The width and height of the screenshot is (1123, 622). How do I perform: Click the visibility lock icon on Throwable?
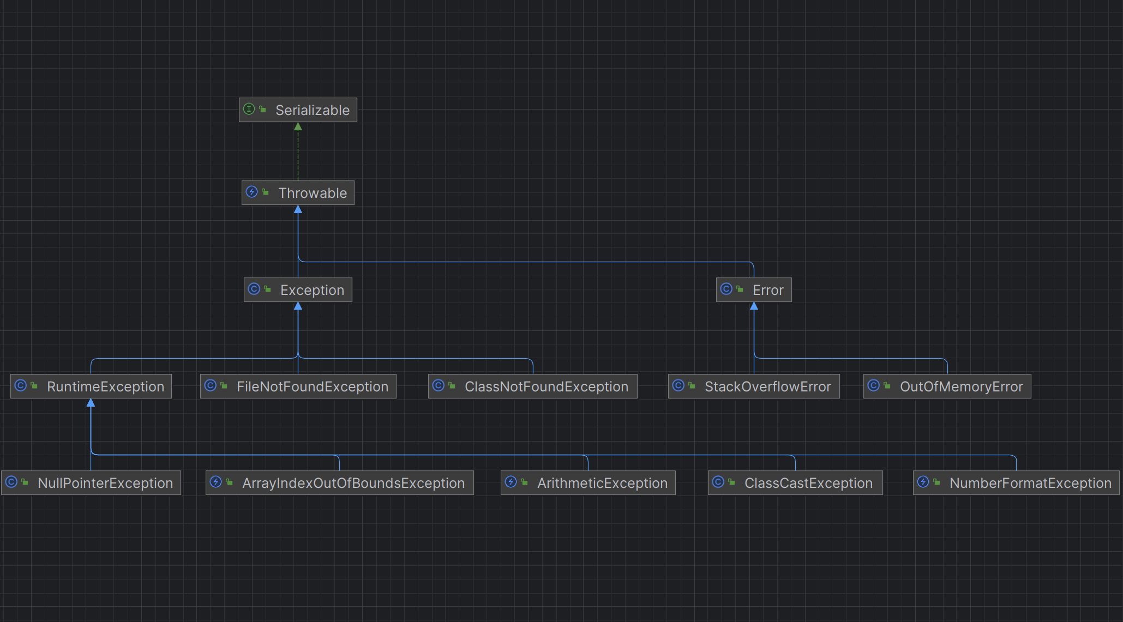[266, 192]
